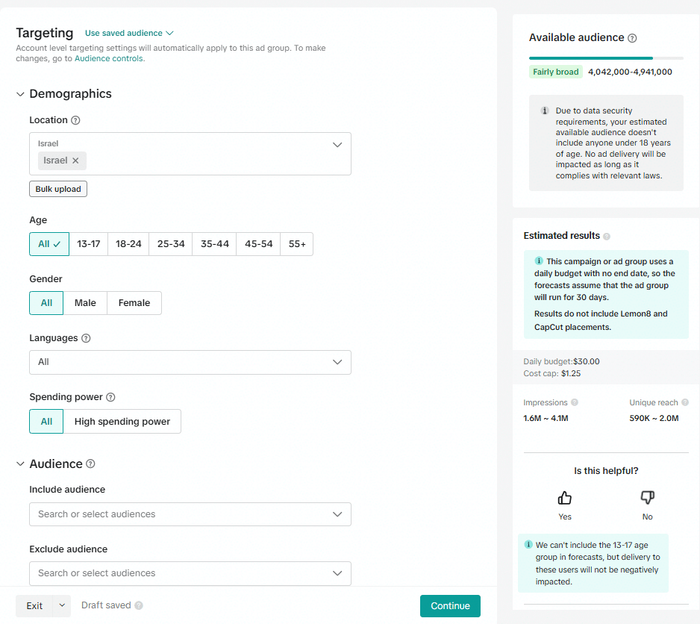Open the Languages dropdown
This screenshot has height=624, width=700.
pos(190,362)
